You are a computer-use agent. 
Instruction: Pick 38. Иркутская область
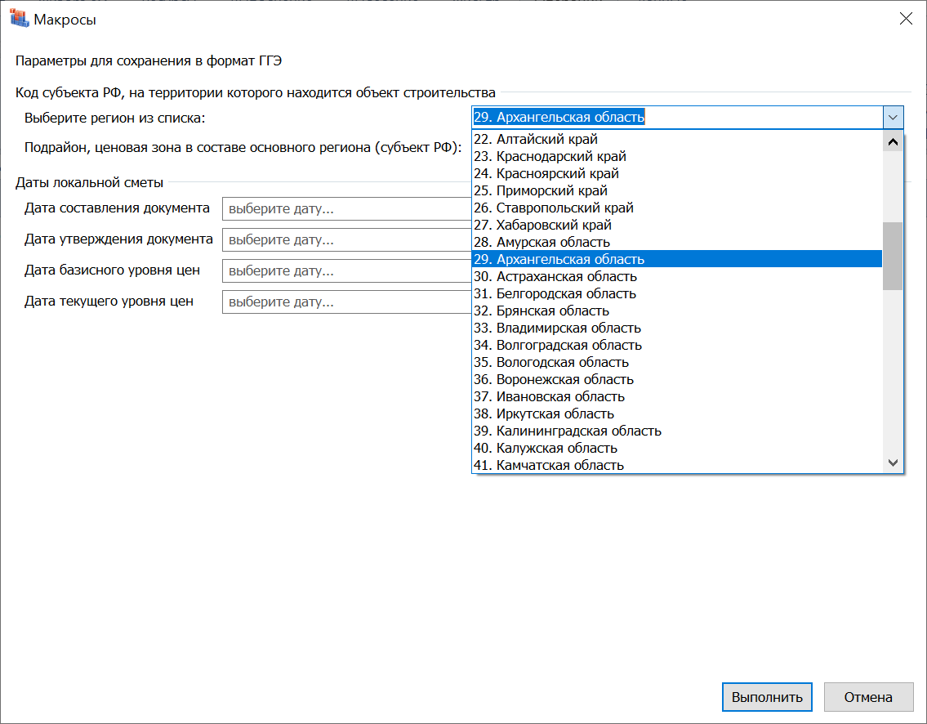tap(555, 414)
